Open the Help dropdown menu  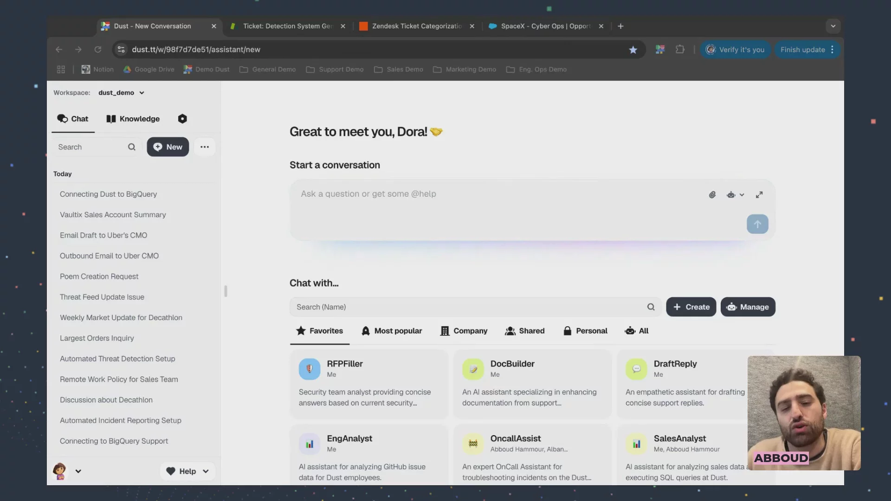tap(187, 471)
